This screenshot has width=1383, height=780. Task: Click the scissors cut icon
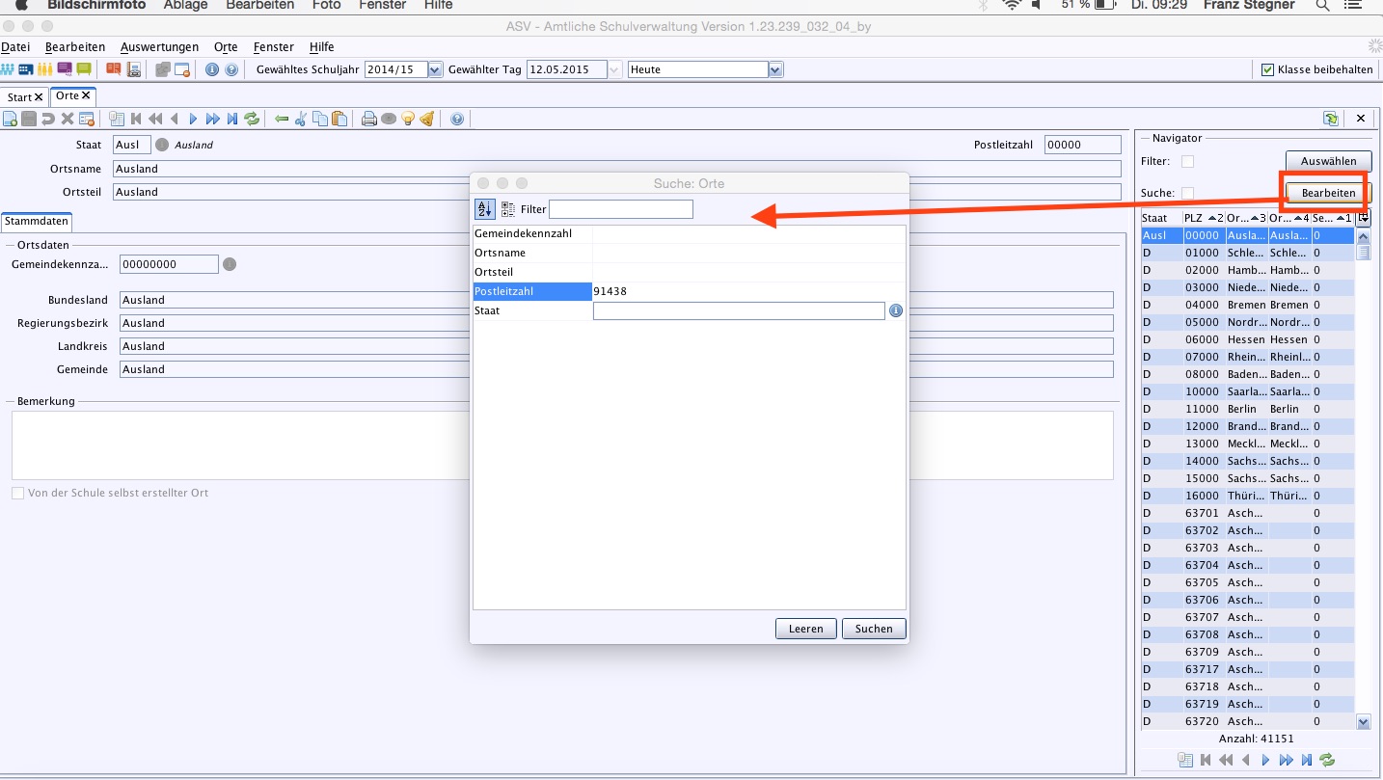tap(300, 119)
